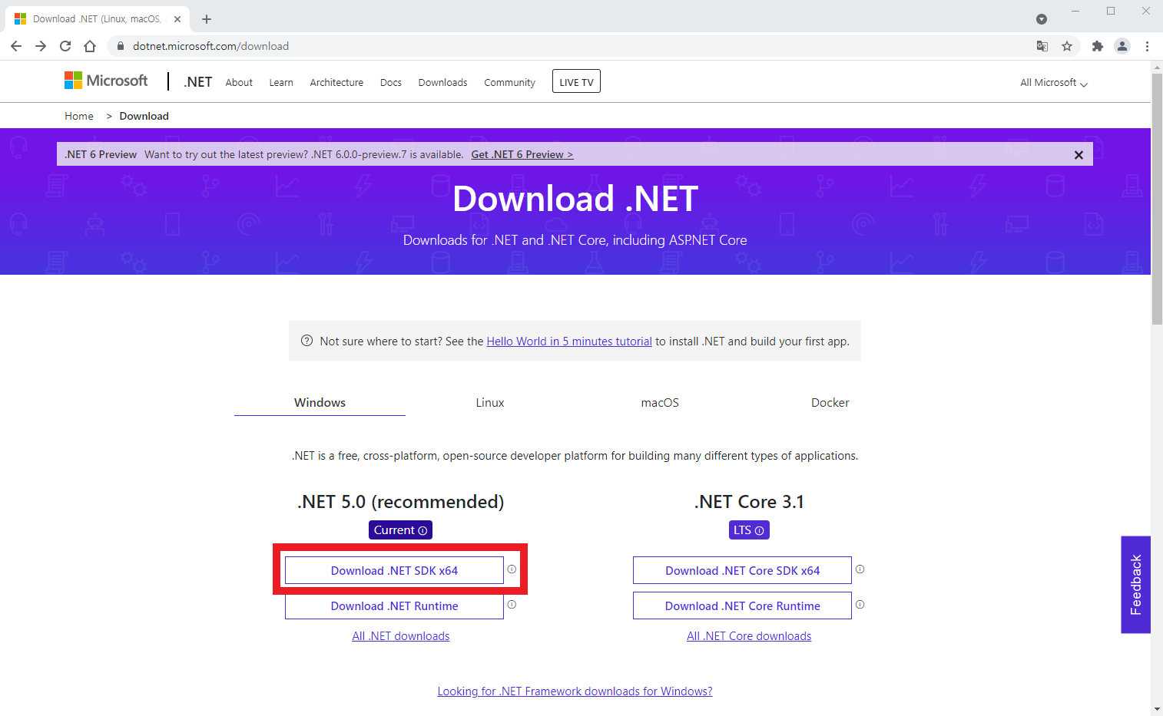Open the tab search dropdown icon

pyautogui.click(x=1042, y=19)
